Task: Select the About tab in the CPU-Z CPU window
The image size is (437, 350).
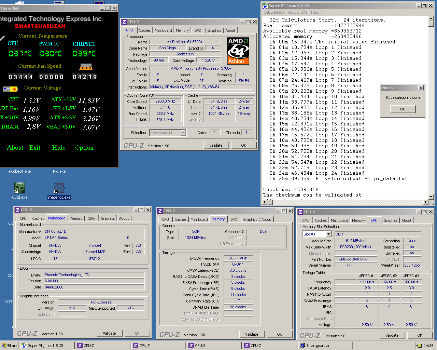Action: pyautogui.click(x=230, y=30)
